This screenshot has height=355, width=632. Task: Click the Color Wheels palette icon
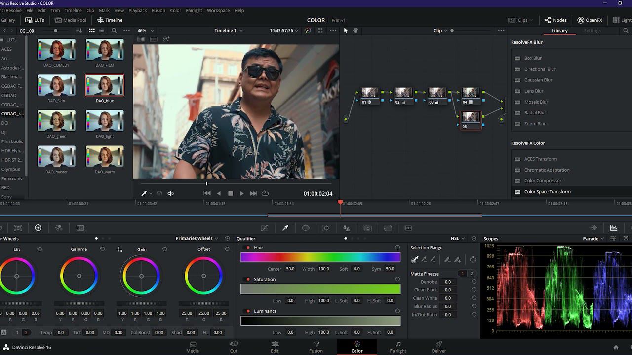(38, 228)
